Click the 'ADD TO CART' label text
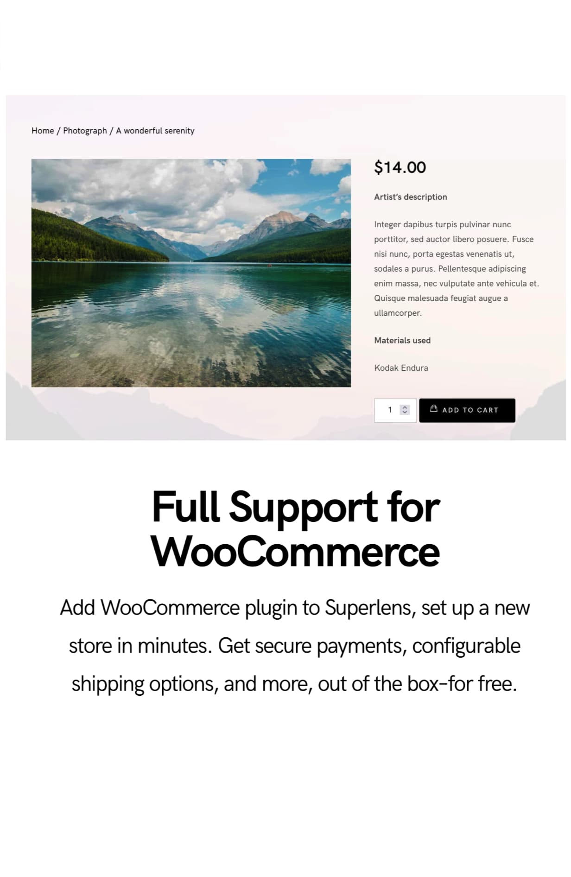571x877 pixels. (x=470, y=410)
